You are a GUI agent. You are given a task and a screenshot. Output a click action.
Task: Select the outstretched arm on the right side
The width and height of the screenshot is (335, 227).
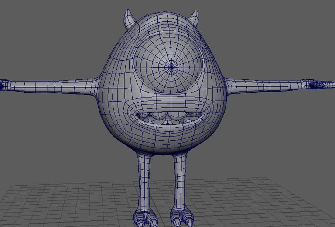click(280, 86)
